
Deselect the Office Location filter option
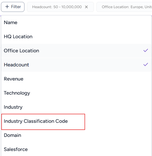pos(76,51)
